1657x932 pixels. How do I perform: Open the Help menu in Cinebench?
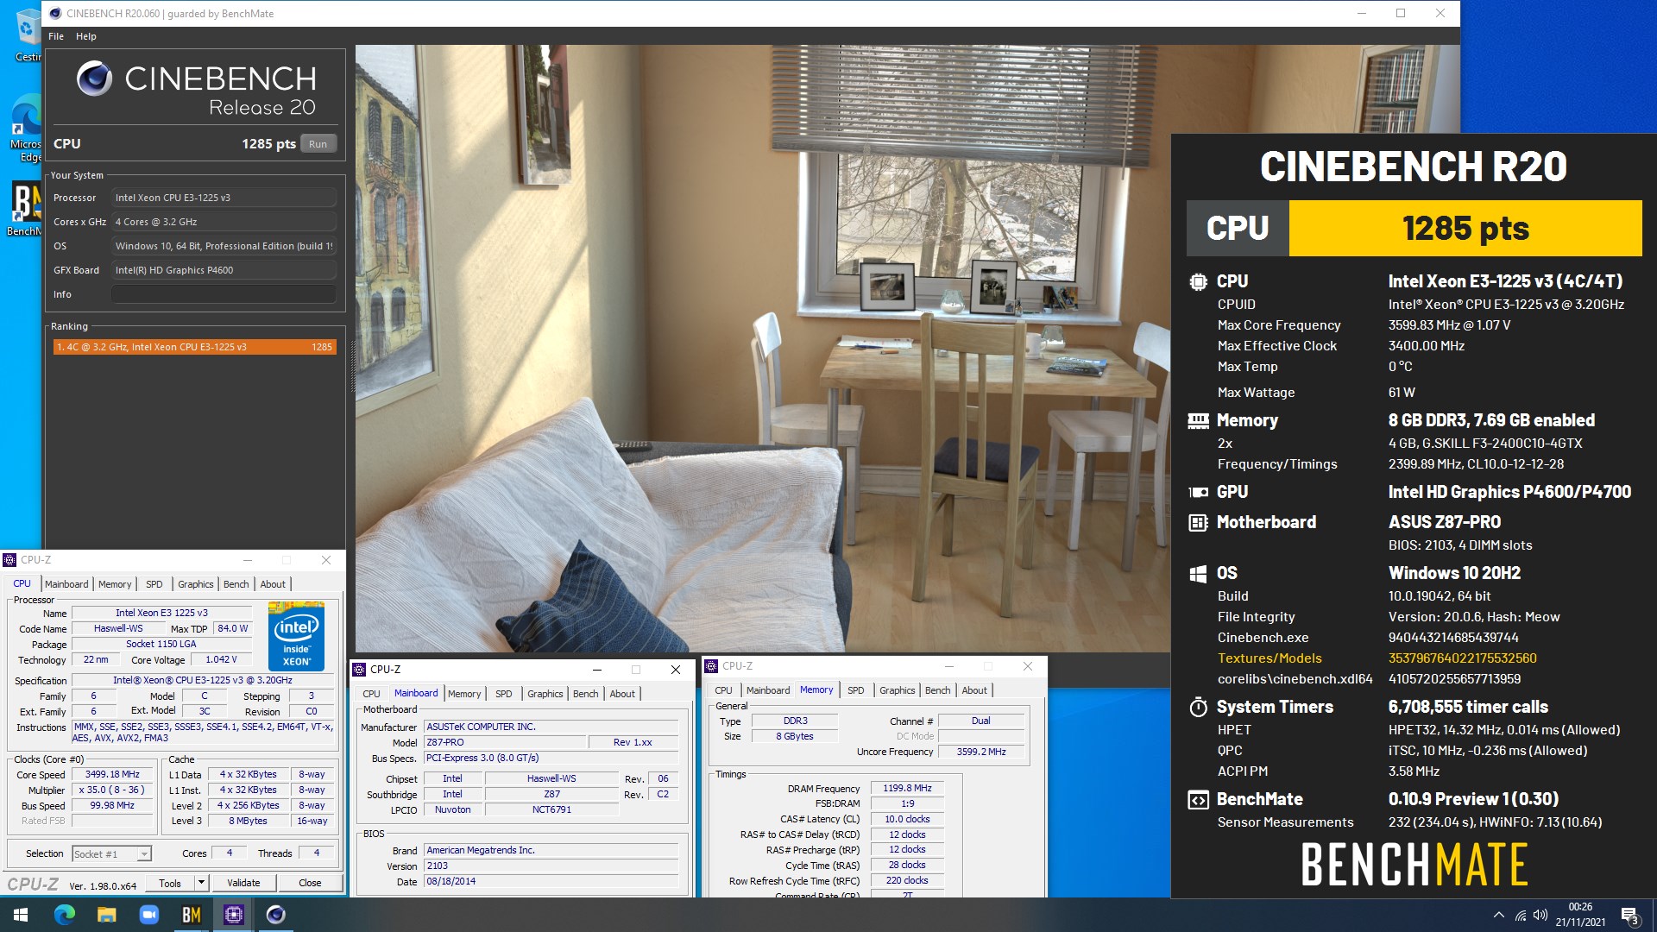pyautogui.click(x=85, y=36)
